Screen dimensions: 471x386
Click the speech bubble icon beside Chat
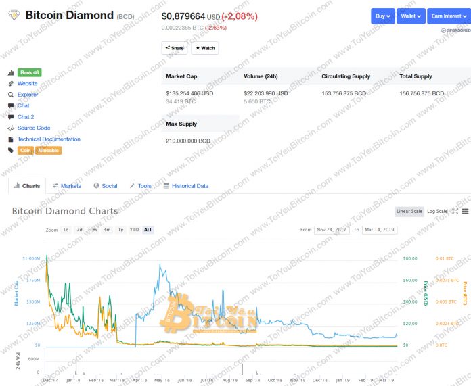tap(11, 105)
